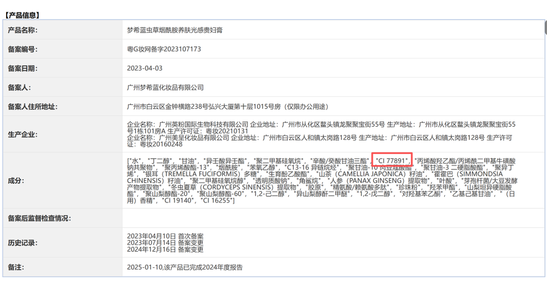Screen dimensions: 547x281
Task: Click company name 广州梦希蓝化妆品有限公司
Action: click(165, 87)
